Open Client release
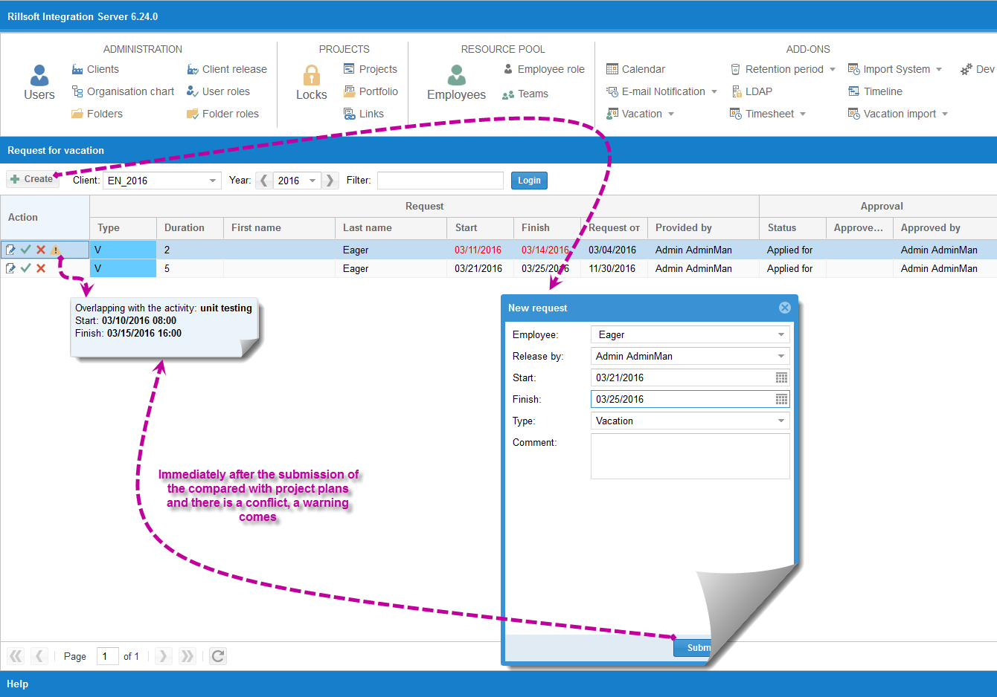997x697 pixels. click(x=227, y=69)
